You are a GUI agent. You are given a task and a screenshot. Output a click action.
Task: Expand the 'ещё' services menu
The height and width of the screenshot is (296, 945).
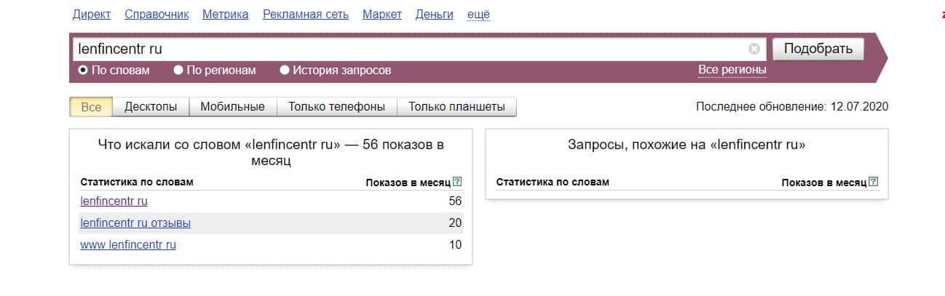478,15
